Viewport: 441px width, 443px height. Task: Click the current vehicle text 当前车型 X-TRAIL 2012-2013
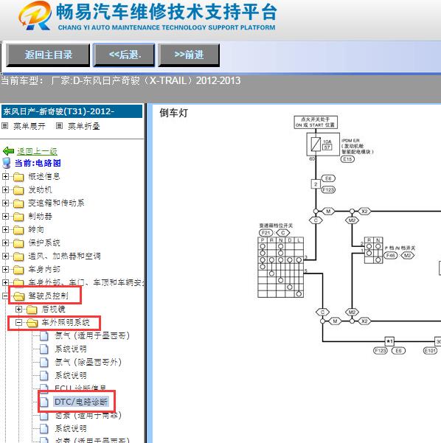121,81
